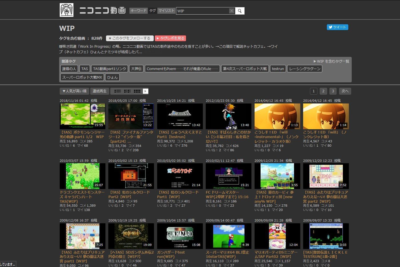This screenshot has height=267, width=400.
Task: Open the 人気が高い順 sort dropdown
Action: pyautogui.click(x=74, y=91)
